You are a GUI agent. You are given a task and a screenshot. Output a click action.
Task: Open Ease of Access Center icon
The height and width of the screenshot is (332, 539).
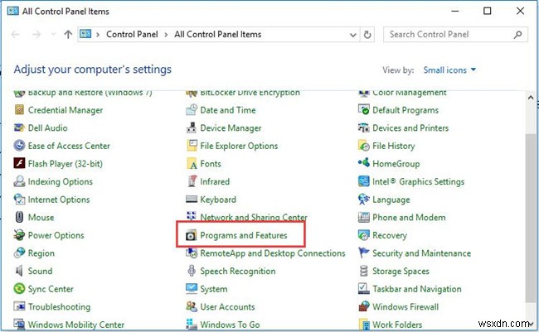(19, 146)
